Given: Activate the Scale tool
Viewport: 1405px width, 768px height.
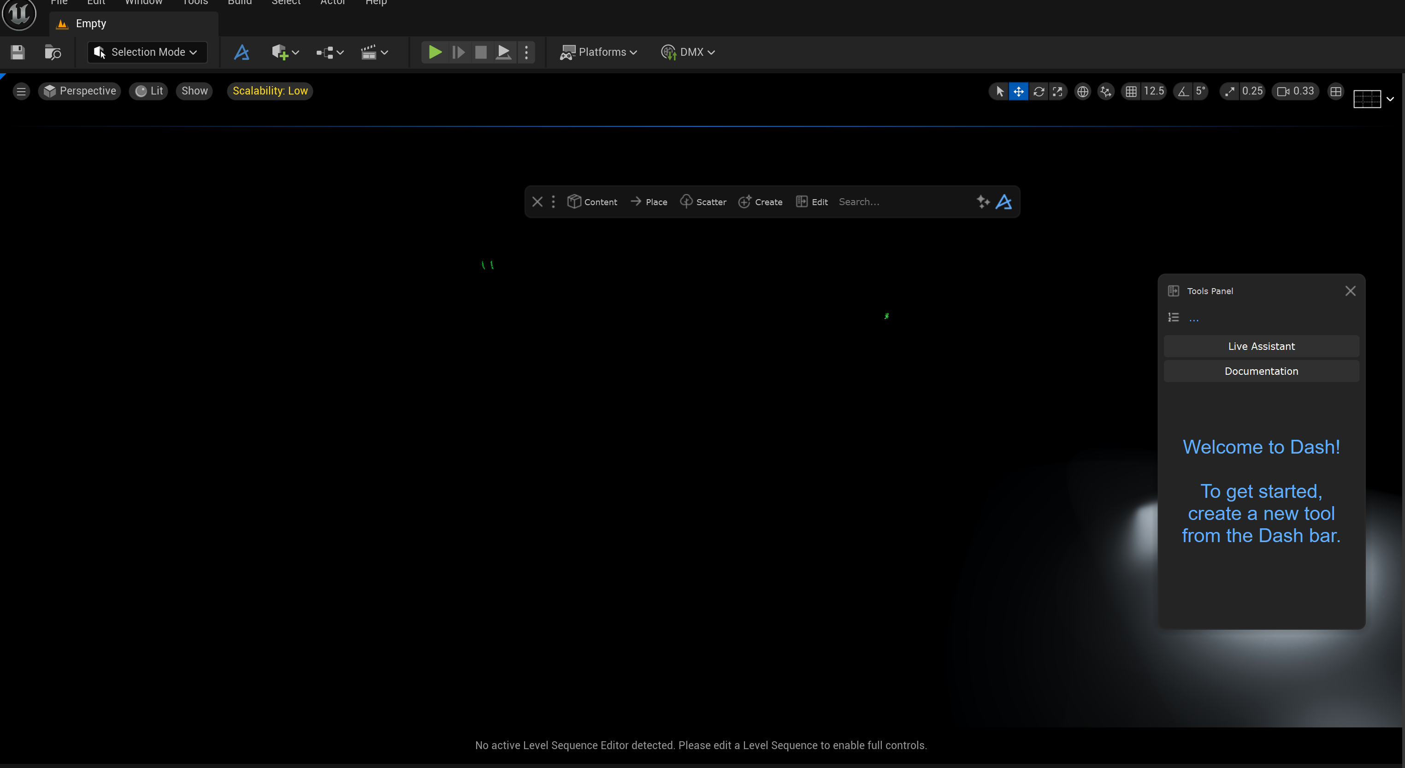Looking at the screenshot, I should tap(1057, 92).
